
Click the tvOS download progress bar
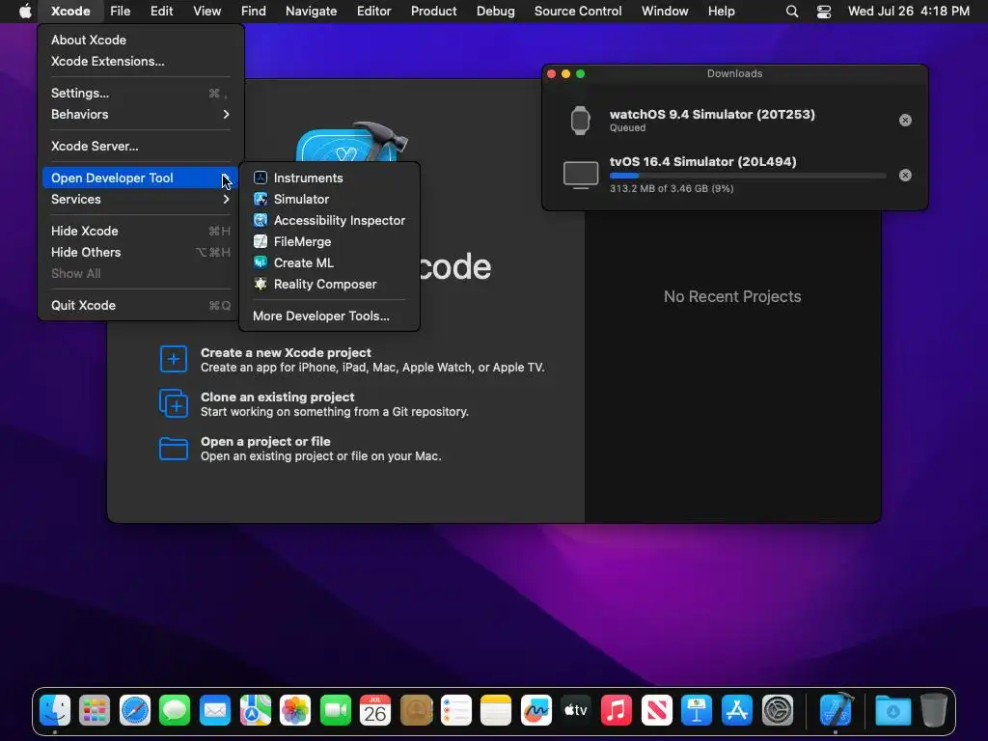pyautogui.click(x=748, y=176)
